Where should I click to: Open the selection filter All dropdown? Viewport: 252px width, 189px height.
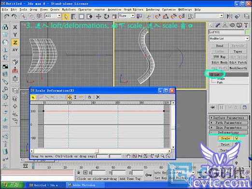(53, 16)
